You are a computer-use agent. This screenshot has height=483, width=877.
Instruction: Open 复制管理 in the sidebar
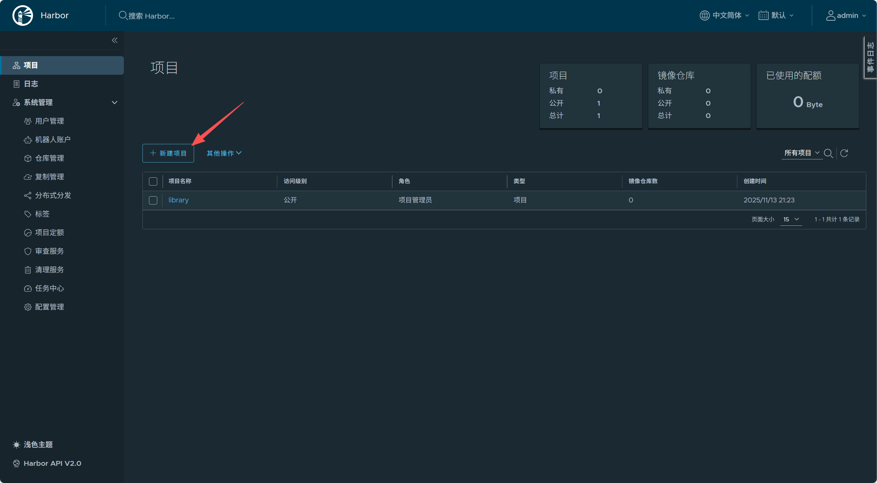(x=49, y=177)
